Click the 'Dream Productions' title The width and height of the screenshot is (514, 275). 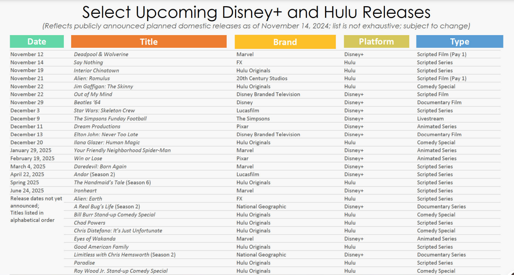[x=97, y=126]
